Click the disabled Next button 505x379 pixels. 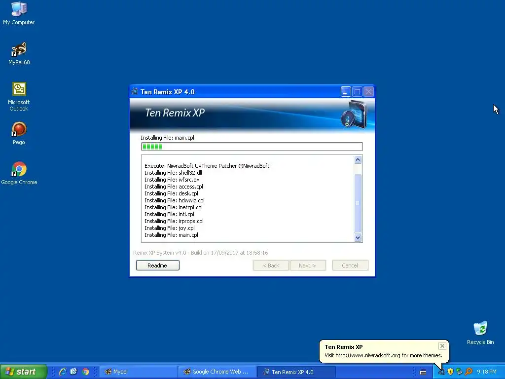[308, 265]
